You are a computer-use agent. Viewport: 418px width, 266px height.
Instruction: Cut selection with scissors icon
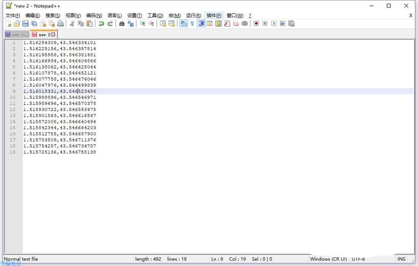pos(72,24)
